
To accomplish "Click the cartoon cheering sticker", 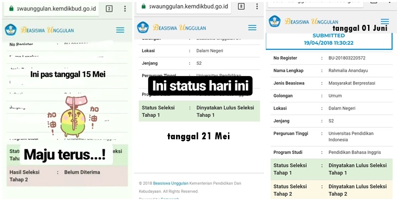I will coord(73,116).
